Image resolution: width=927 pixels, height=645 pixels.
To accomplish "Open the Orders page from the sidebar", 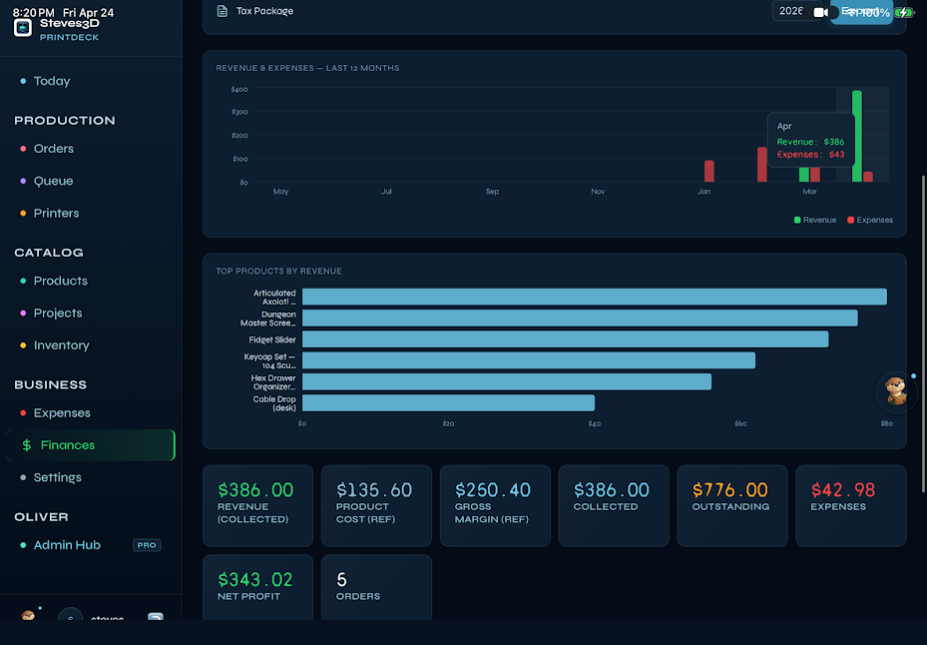I will click(x=53, y=148).
